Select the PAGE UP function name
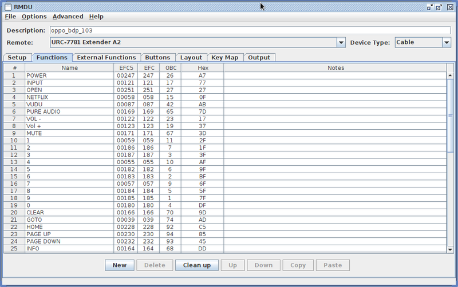 [x=69, y=234]
